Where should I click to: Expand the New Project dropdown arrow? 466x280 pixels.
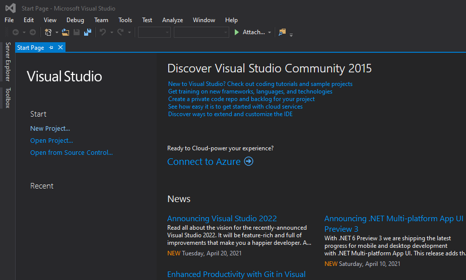click(56, 32)
